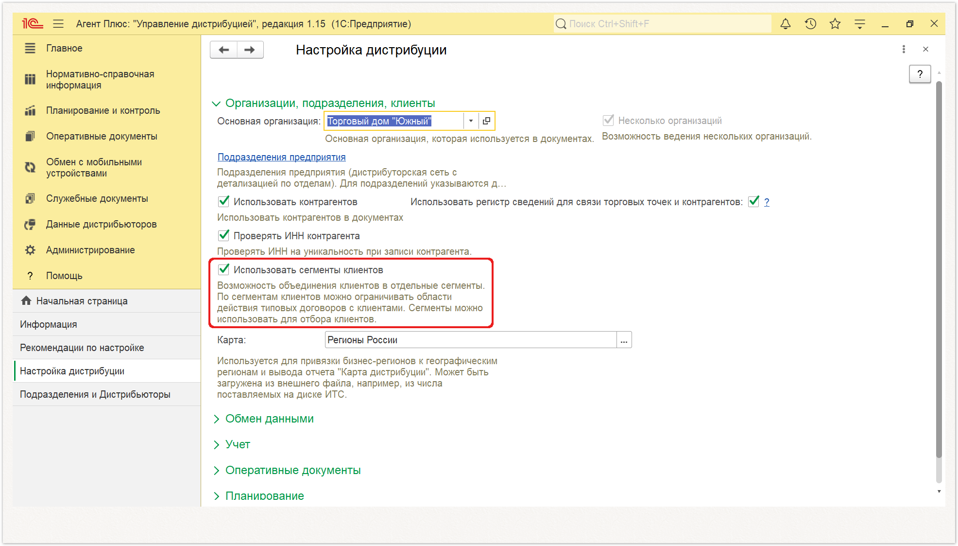Click Нормативно-справочная информация icon

tap(30, 79)
